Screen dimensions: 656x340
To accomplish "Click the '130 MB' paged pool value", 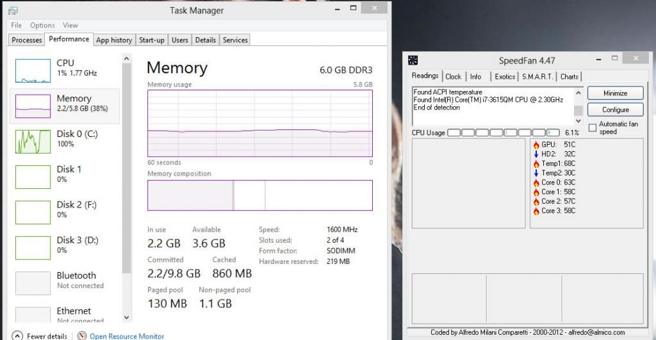I will tap(167, 304).
